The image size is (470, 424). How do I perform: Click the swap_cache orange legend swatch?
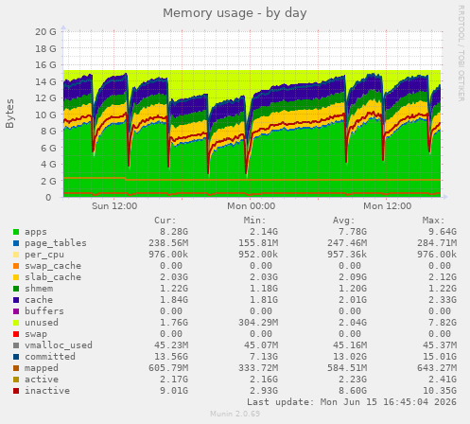click(16, 266)
